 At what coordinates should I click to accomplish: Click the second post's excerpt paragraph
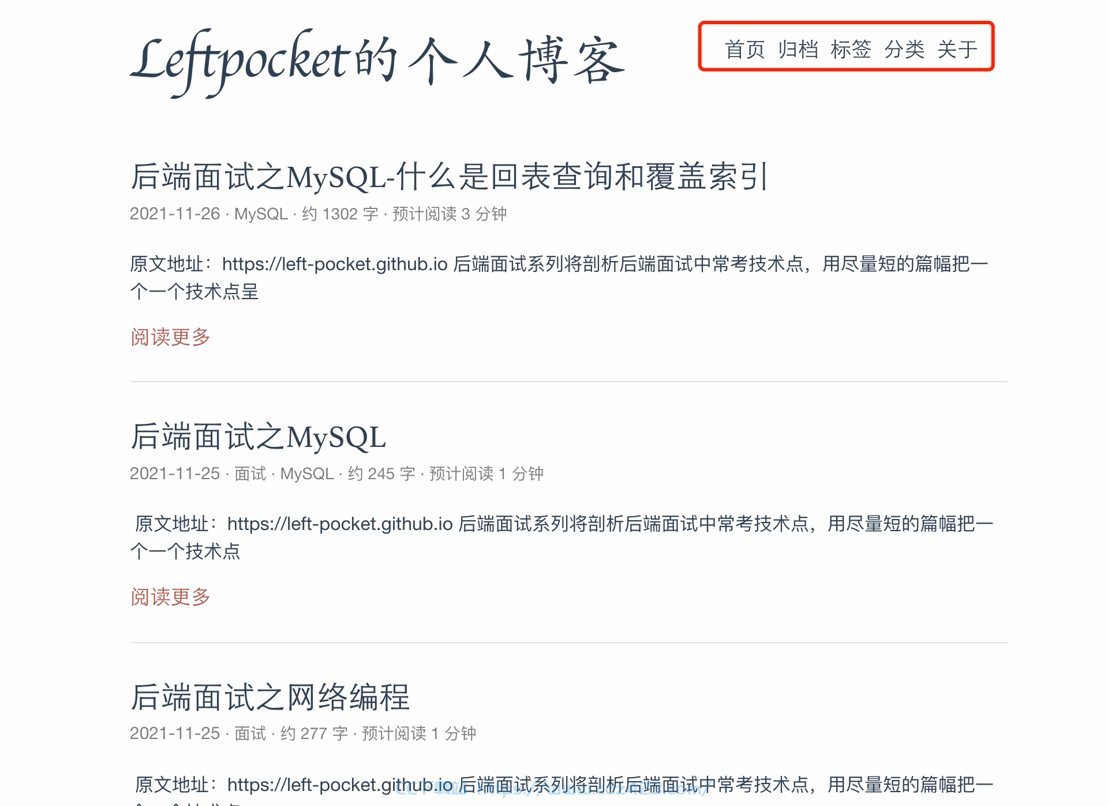point(562,538)
